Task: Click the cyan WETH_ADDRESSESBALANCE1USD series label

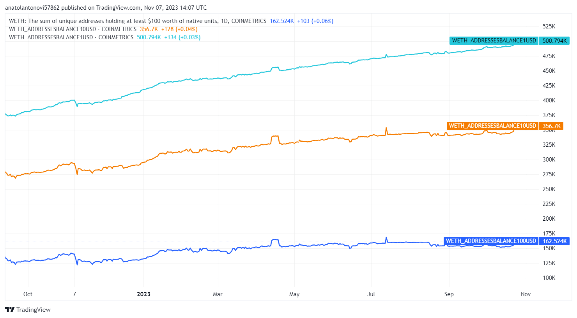Action: point(494,40)
